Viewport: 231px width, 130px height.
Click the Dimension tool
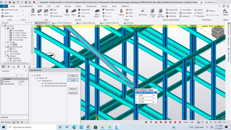pos(199,16)
